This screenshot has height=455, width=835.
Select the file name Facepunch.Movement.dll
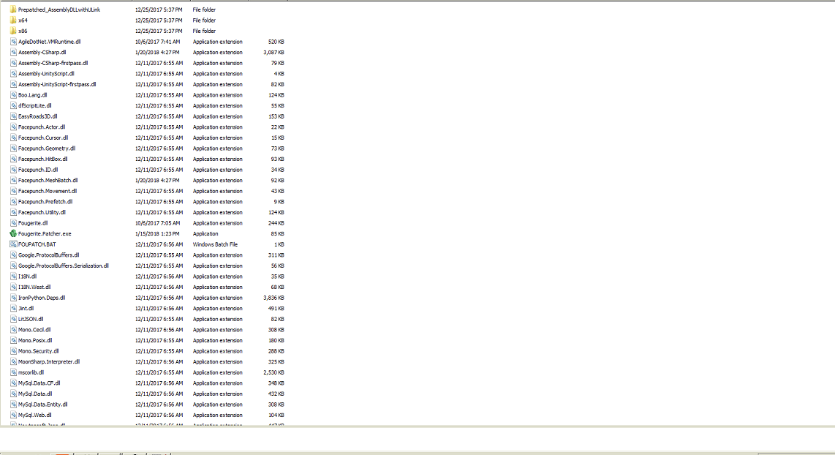[x=48, y=191]
